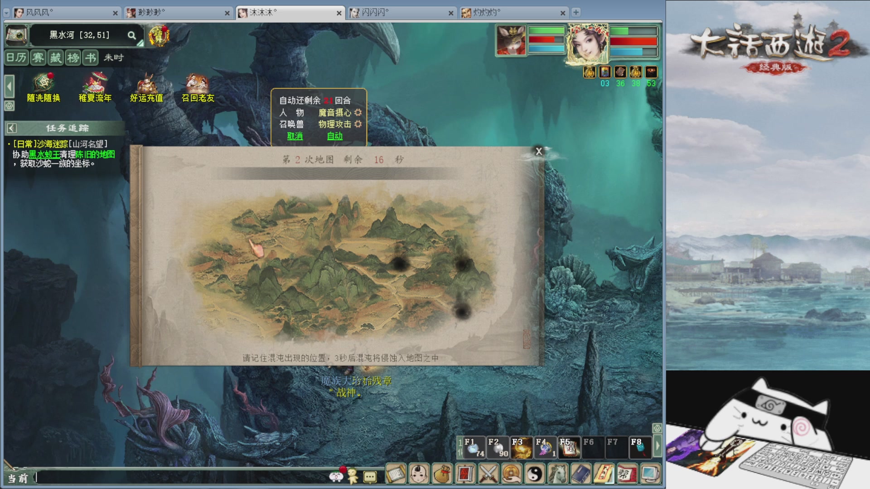The width and height of the screenshot is (870, 489).
Task: Switch to the 灼灼灼° account tab
Action: click(x=514, y=13)
